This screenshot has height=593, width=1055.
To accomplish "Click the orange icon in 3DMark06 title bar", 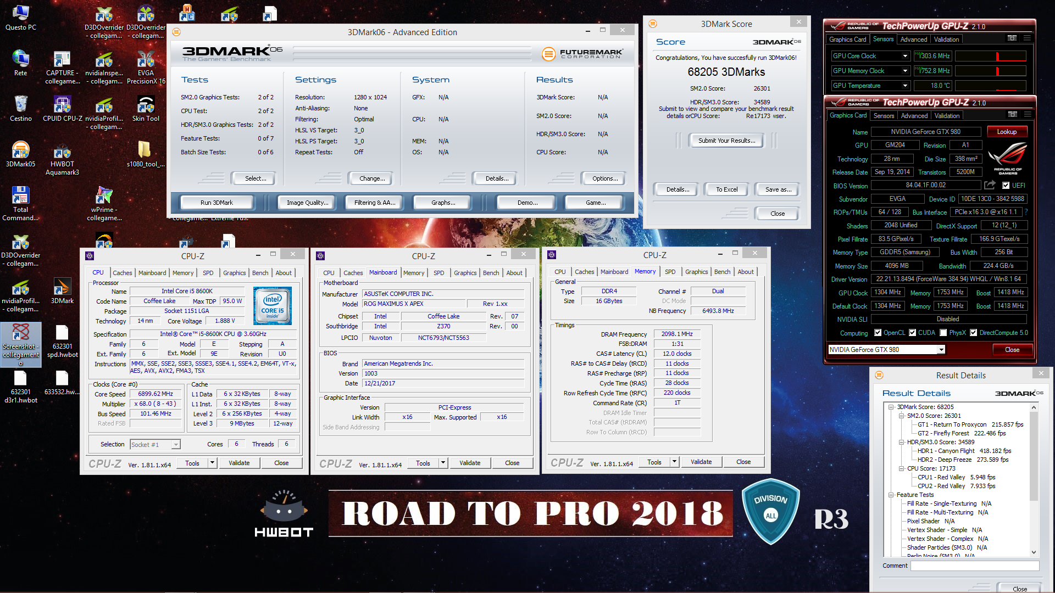I will (176, 32).
